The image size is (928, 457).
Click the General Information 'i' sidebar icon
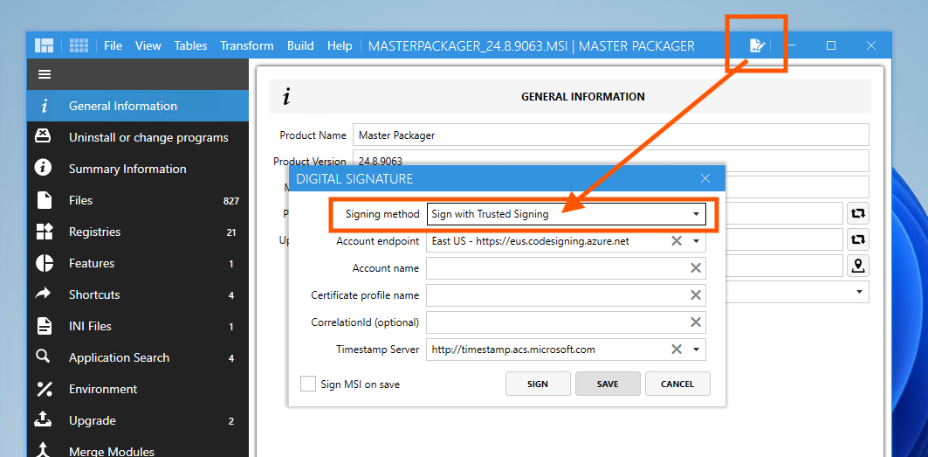(x=44, y=106)
